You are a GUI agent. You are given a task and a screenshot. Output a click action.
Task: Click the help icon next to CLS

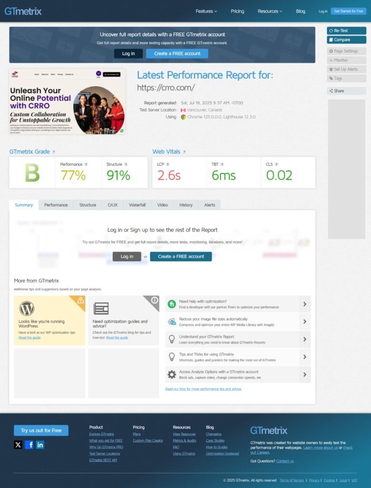(276, 164)
